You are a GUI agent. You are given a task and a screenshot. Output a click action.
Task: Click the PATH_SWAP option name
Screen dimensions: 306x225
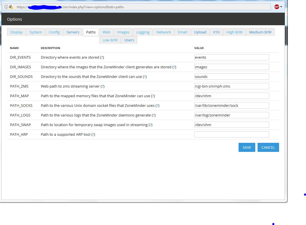20,125
